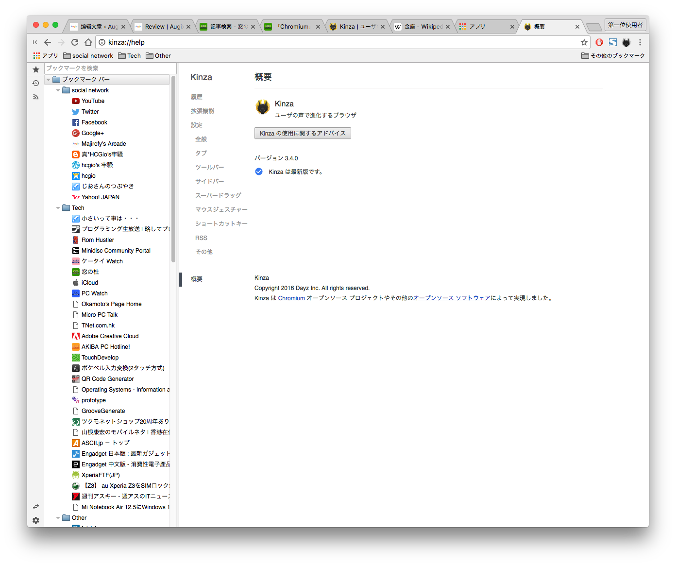
Task: Open a new tab with the tab-strip button
Action: click(x=593, y=27)
